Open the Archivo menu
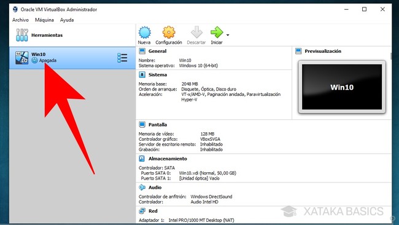This screenshot has height=225, width=399. pyautogui.click(x=20, y=20)
